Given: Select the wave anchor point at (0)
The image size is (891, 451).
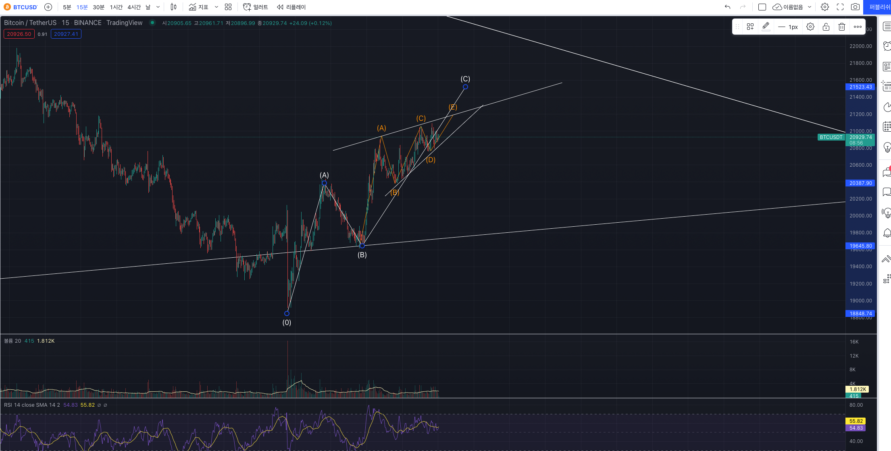Looking at the screenshot, I should pos(287,313).
